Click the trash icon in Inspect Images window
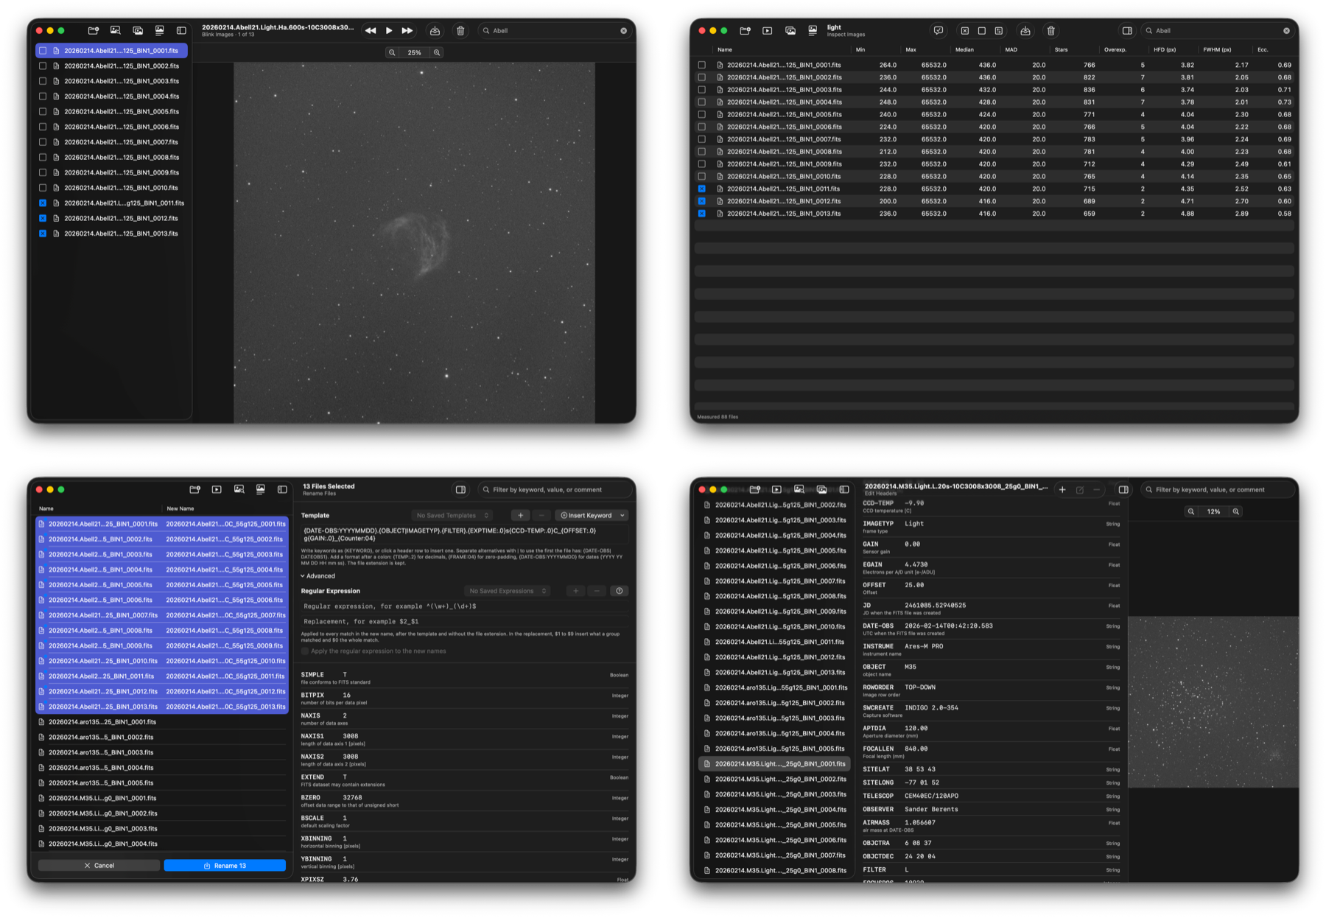This screenshot has width=1326, height=918. coord(1051,31)
